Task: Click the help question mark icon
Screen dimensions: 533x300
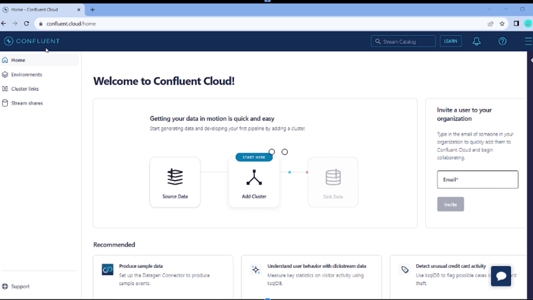Action: 502,40
